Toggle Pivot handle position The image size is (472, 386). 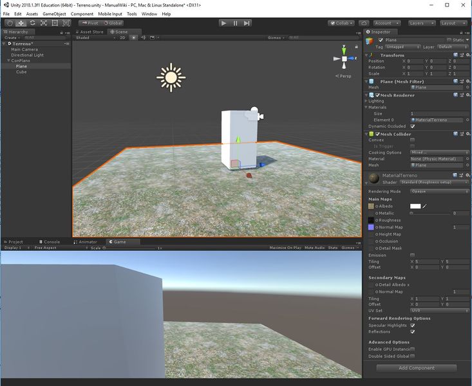[x=90, y=23]
